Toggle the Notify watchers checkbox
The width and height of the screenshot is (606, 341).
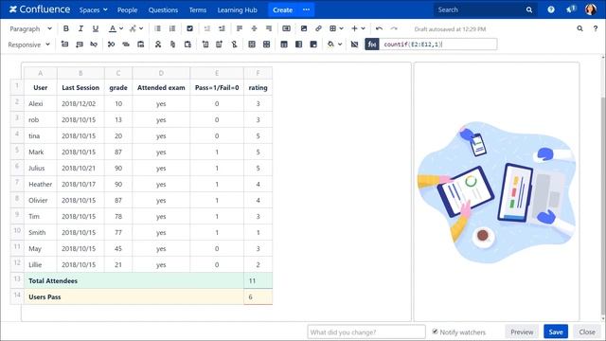[435, 332]
